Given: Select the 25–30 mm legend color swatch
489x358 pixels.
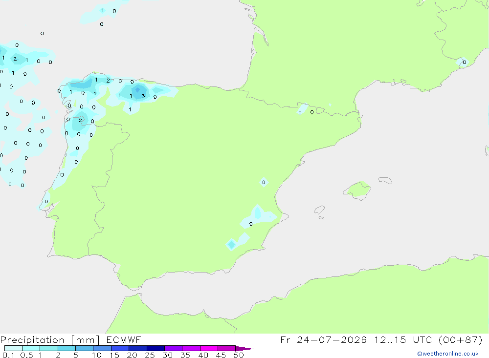Looking at the screenshot, I should 156,348.
